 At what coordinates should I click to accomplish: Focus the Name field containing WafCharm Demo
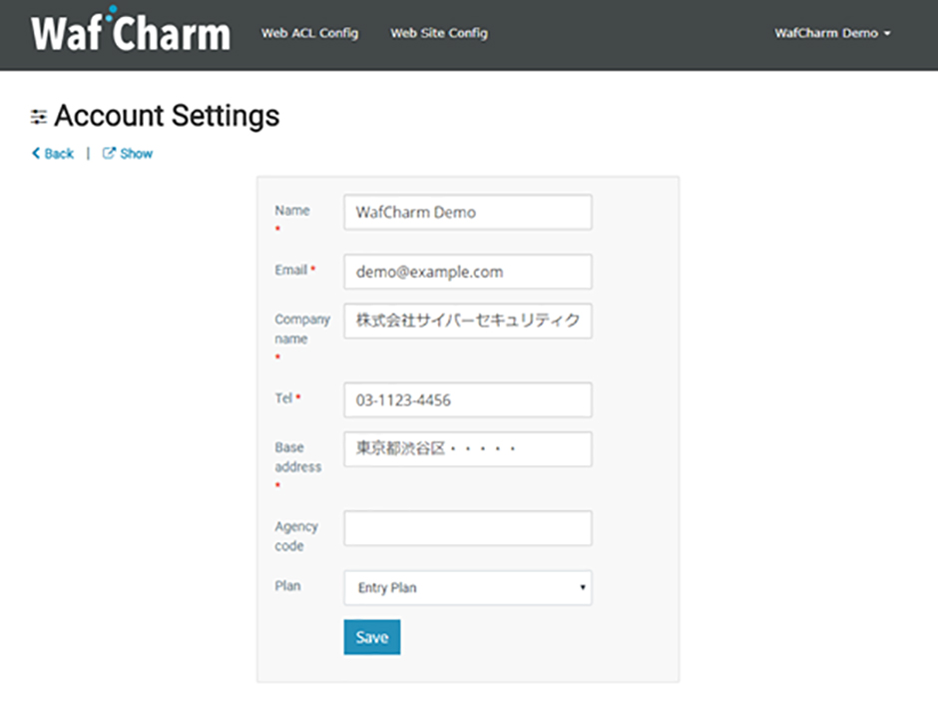[467, 212]
